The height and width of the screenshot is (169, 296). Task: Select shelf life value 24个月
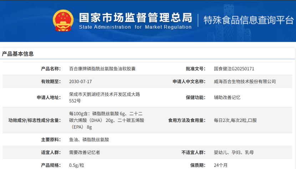pos(220,165)
